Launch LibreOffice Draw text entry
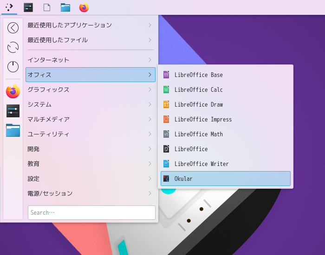The height and width of the screenshot is (255, 325). tap(199, 104)
